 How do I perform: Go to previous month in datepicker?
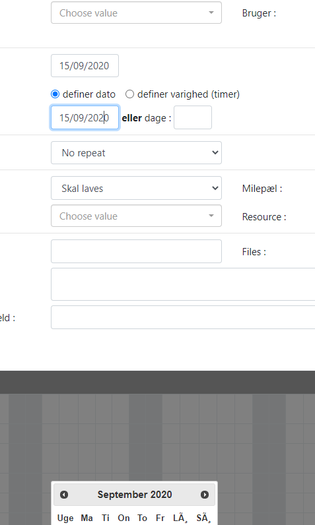(64, 495)
